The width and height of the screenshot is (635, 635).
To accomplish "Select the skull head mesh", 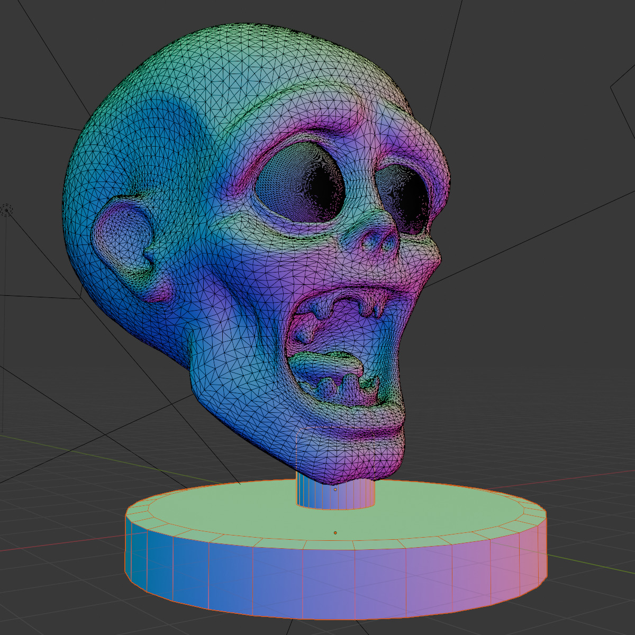I will (257, 253).
